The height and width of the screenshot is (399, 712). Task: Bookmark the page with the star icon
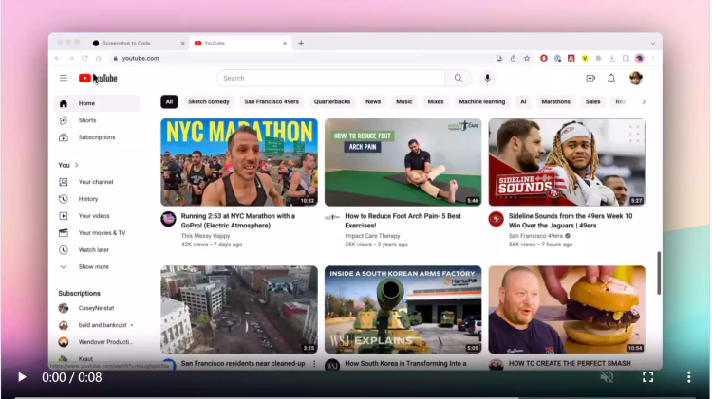coord(527,58)
